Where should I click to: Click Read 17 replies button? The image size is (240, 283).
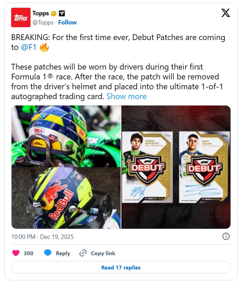121,267
